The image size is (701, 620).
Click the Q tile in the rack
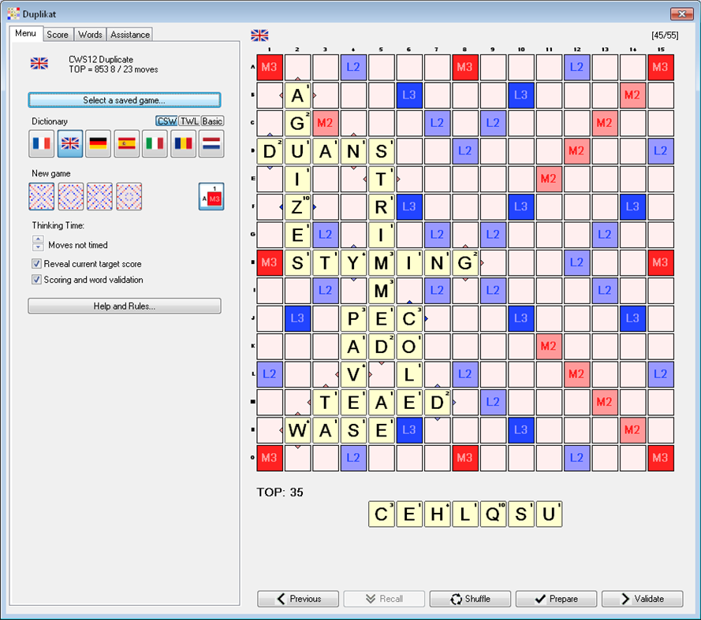[493, 512]
